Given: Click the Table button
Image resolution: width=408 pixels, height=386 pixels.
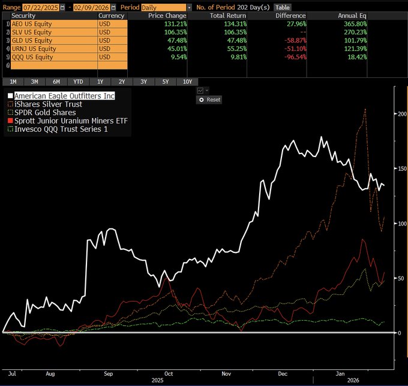Looking at the screenshot, I should [282, 7].
